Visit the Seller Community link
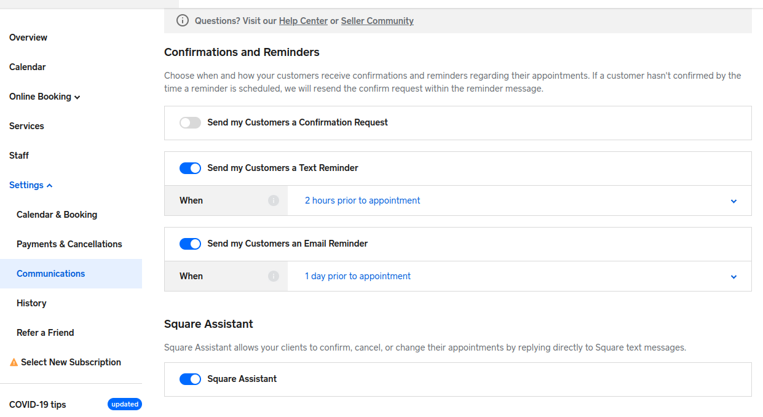Screen dimensions: 763x417 click(377, 21)
